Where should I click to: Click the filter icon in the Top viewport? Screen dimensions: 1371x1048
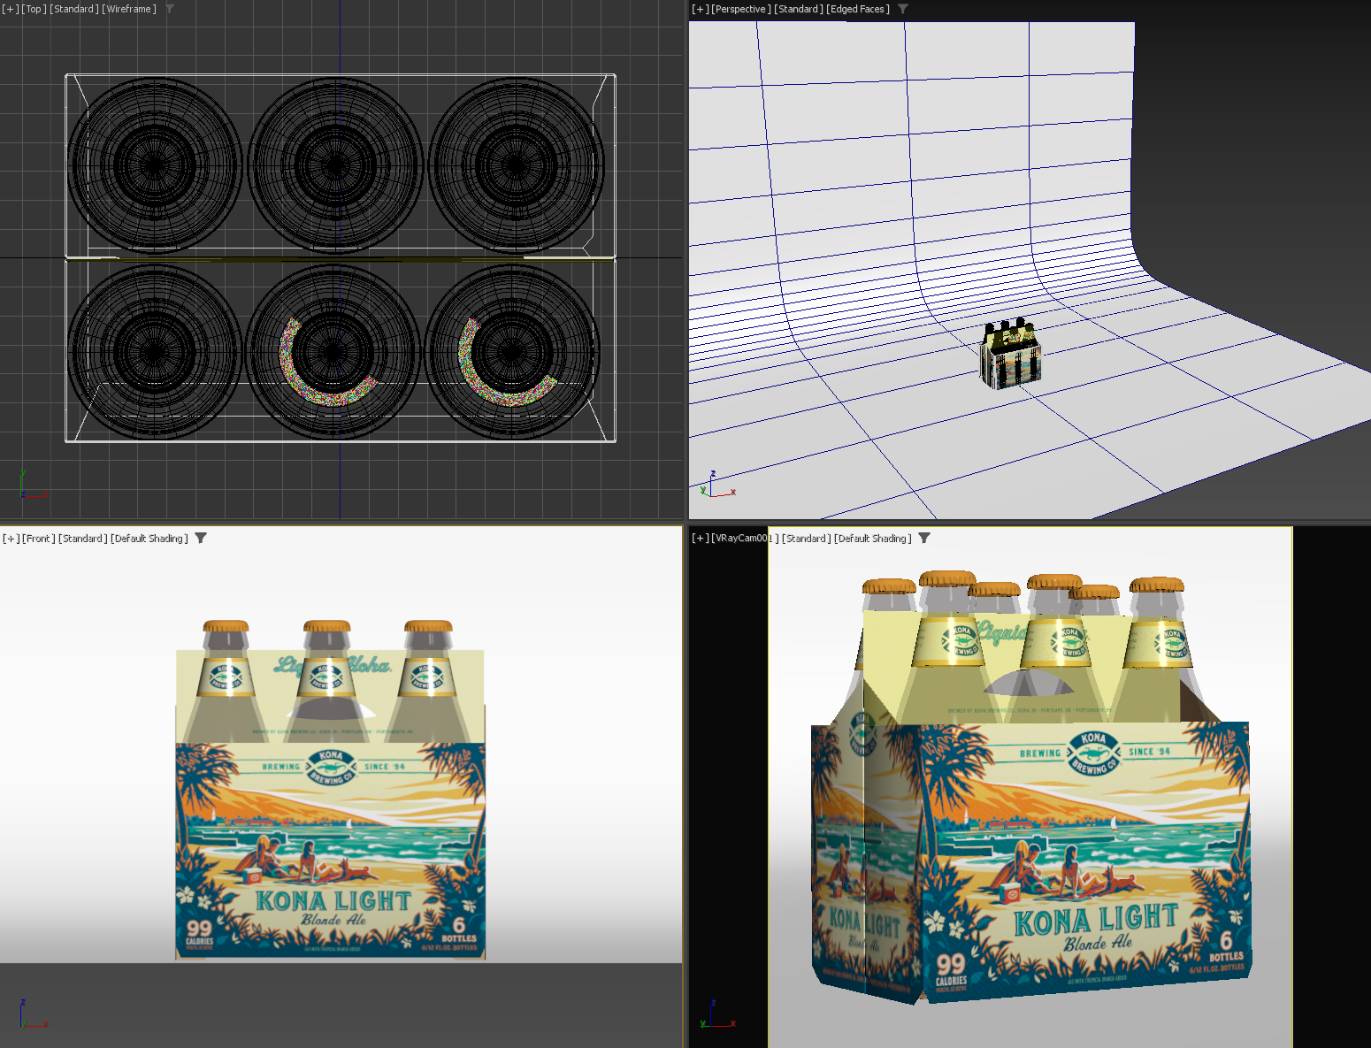(x=170, y=9)
